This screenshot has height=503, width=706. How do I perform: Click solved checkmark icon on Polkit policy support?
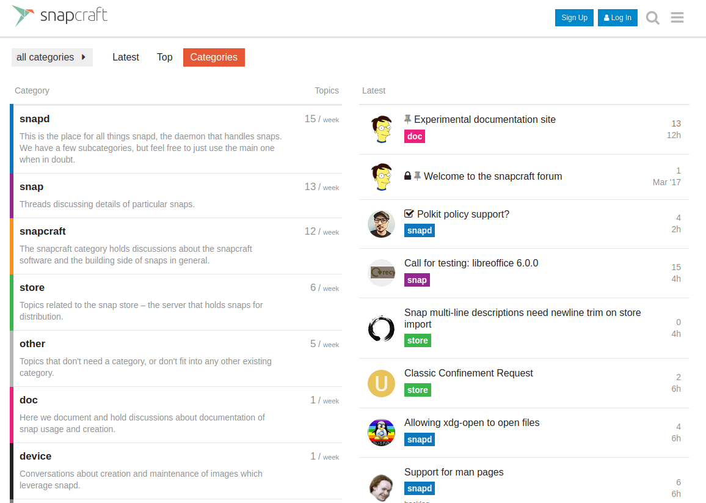(409, 214)
